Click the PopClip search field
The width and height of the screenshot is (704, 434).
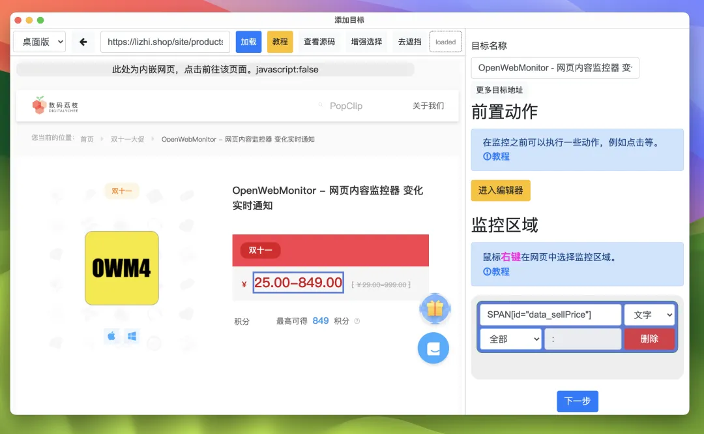click(346, 106)
